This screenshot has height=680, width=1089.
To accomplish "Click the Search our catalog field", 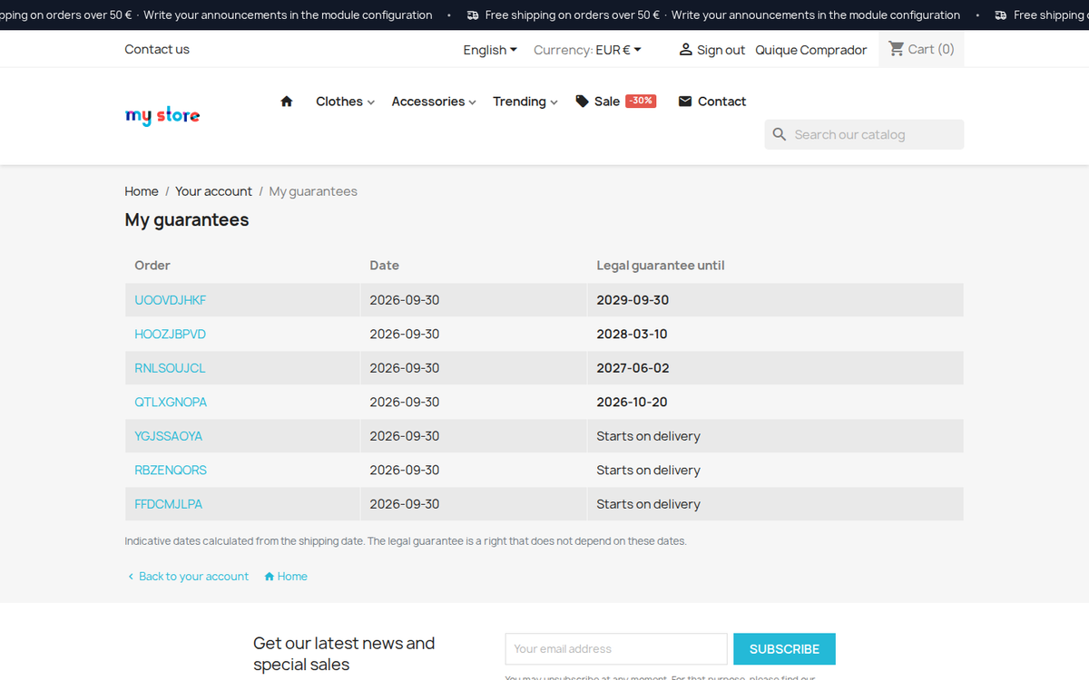I will pos(864,134).
